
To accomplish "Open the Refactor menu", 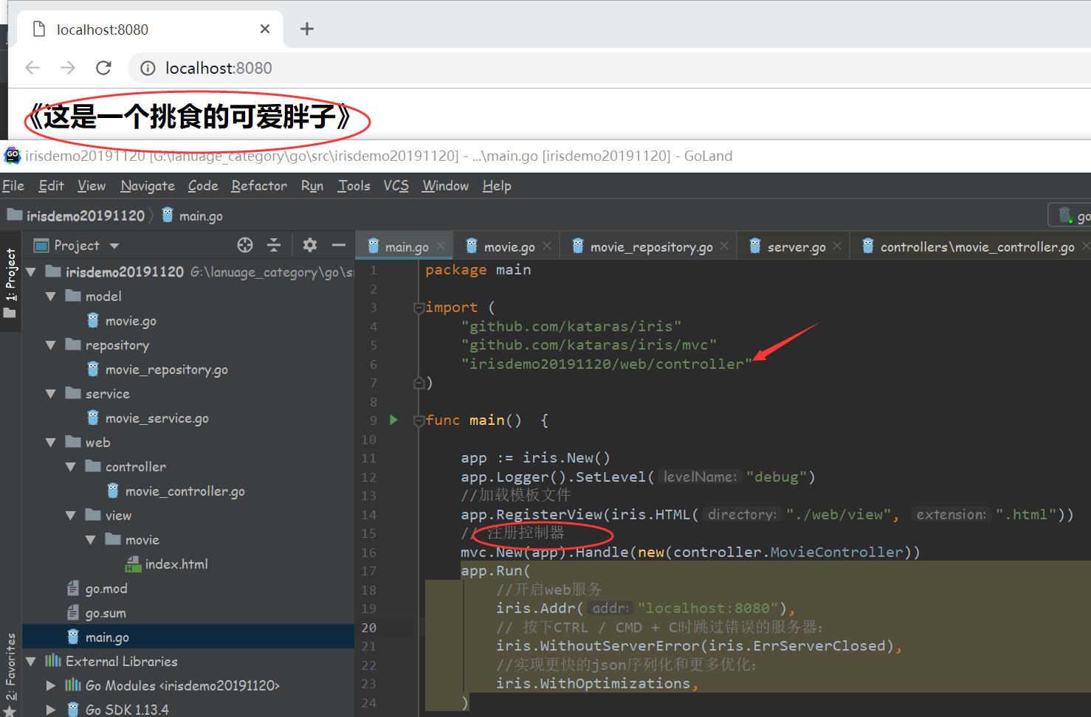I will [x=259, y=186].
